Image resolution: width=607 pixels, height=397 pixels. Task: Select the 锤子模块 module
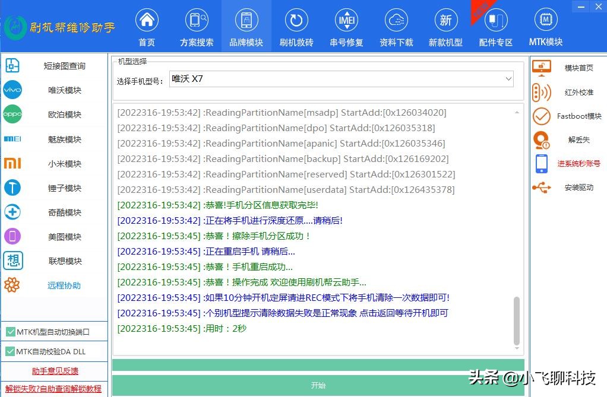pos(64,188)
